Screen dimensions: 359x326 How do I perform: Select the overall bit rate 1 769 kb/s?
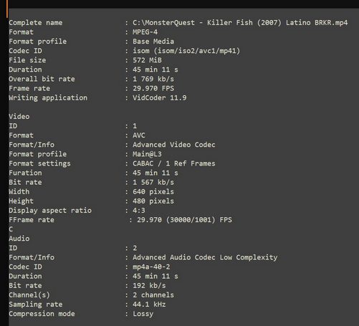[x=153, y=79]
